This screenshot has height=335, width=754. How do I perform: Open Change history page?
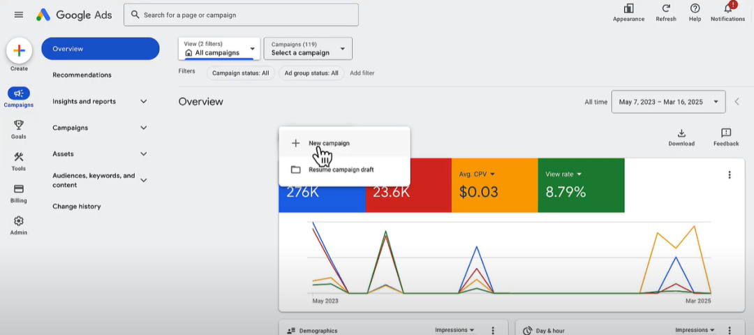point(77,207)
